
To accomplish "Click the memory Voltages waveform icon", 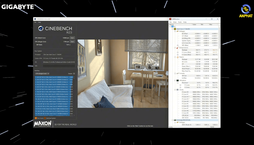I will click(177, 123).
